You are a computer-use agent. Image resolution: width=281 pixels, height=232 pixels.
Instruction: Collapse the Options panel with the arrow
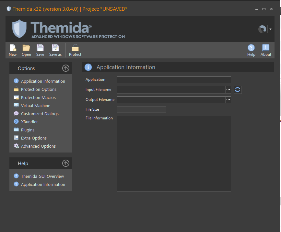point(66,68)
